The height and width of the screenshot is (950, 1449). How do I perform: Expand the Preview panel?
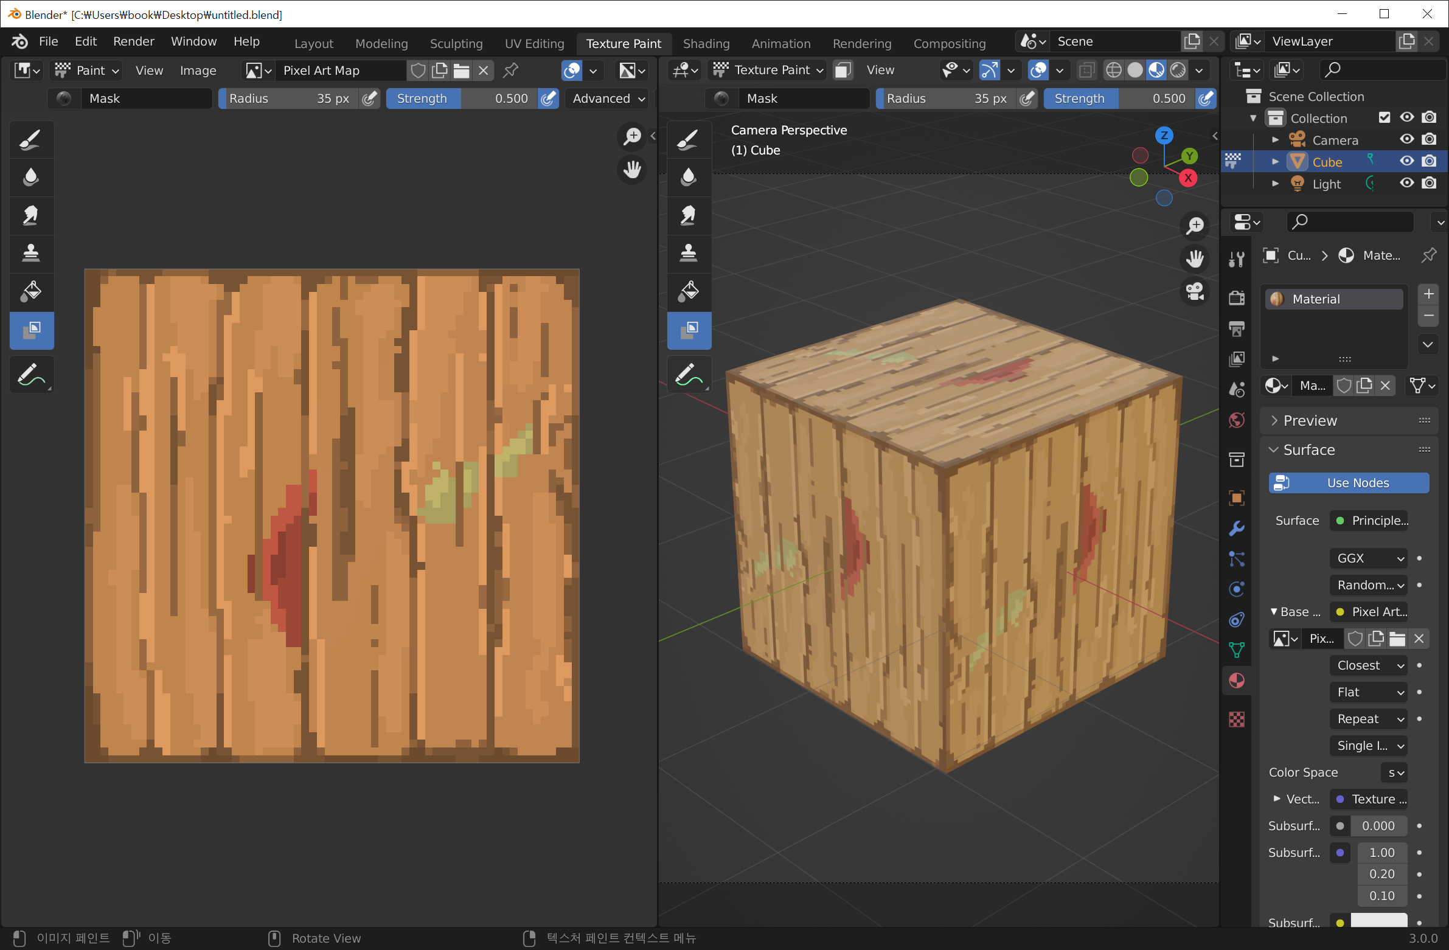(x=1309, y=420)
